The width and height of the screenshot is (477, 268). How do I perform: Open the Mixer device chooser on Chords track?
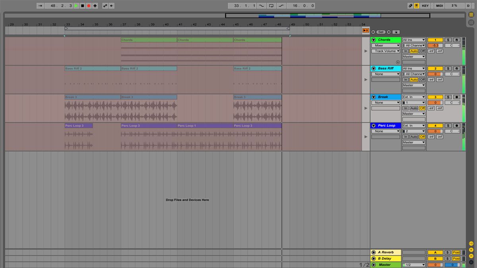[386, 45]
